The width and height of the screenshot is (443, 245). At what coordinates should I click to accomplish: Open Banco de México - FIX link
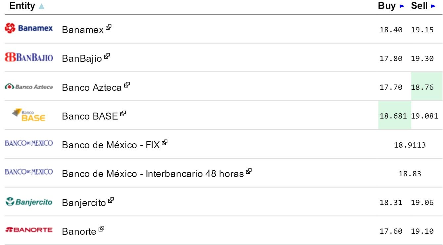(111, 145)
